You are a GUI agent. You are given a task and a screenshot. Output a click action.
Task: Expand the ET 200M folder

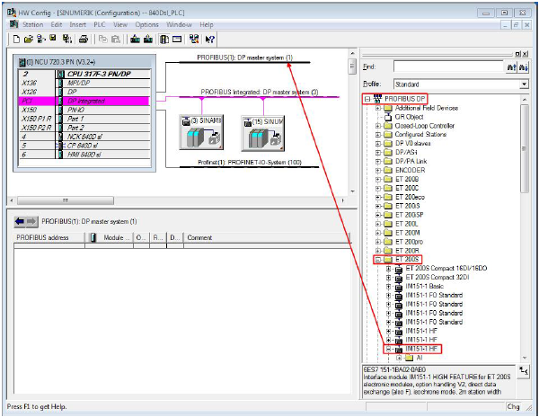pyautogui.click(x=378, y=231)
